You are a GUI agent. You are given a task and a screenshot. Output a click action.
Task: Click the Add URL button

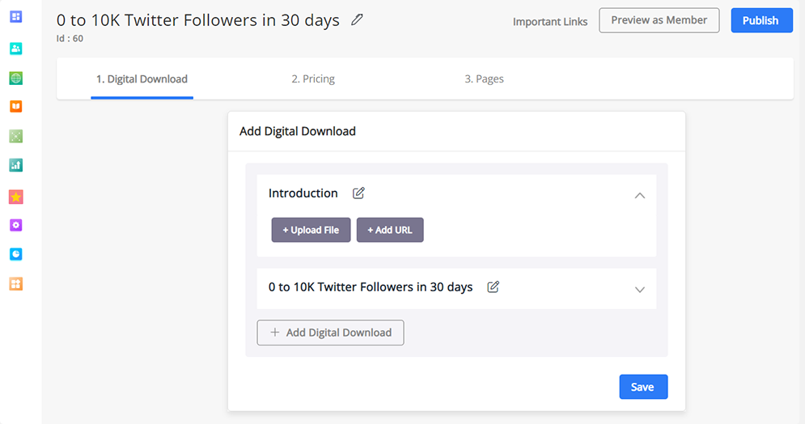point(390,230)
